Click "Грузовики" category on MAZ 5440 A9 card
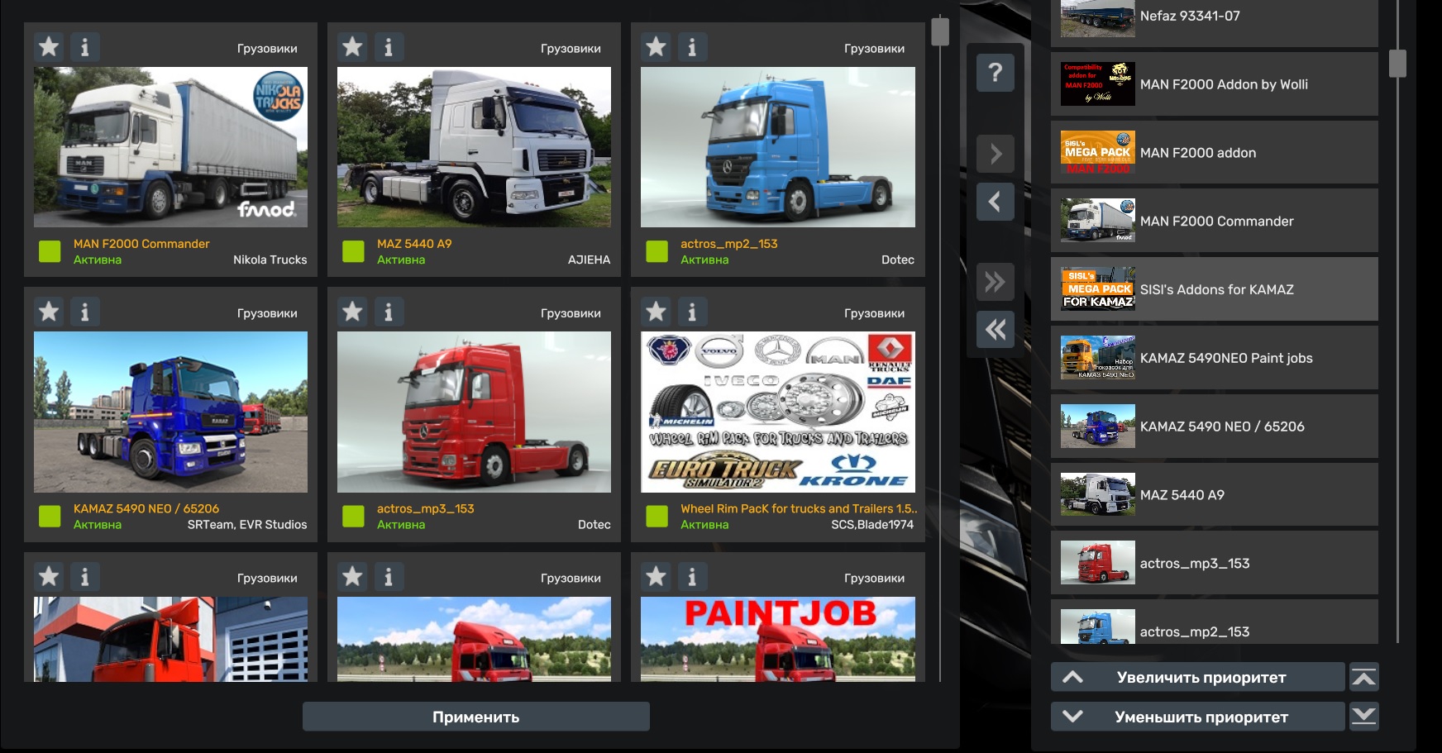The image size is (1442, 753). [x=571, y=49]
